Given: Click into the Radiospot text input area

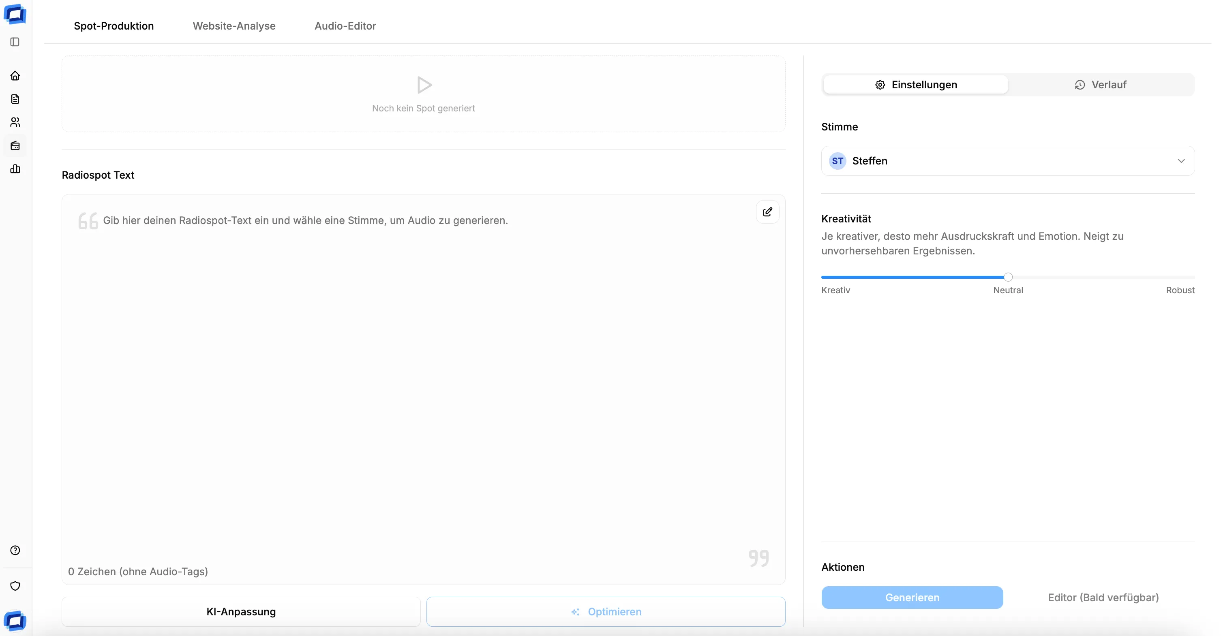Looking at the screenshot, I should (x=423, y=388).
